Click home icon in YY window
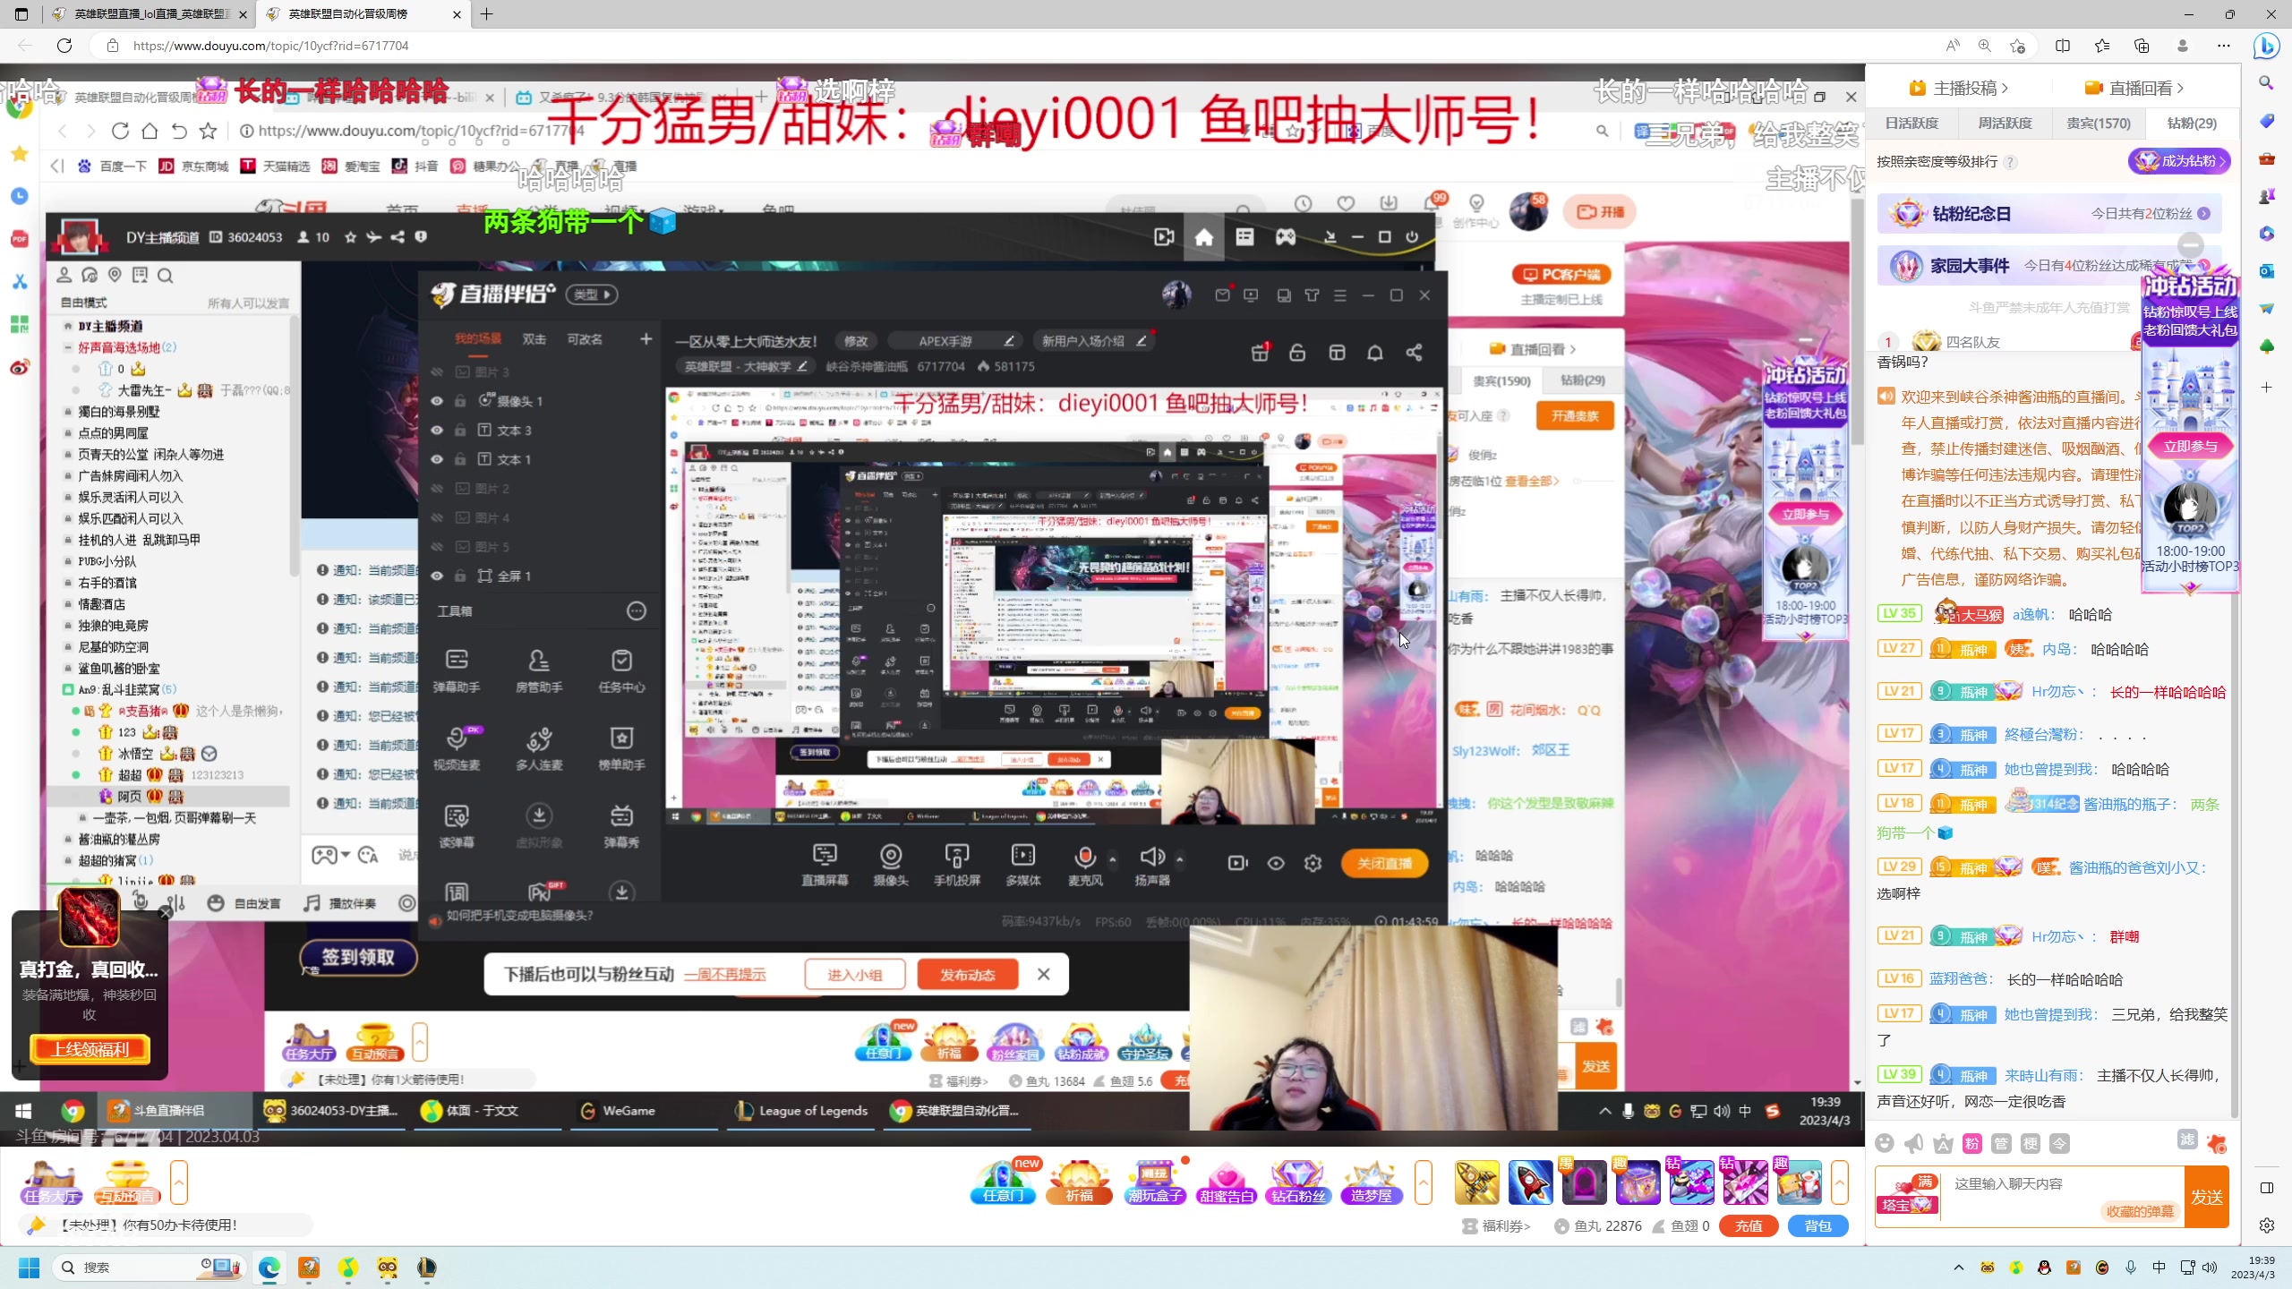The width and height of the screenshot is (2292, 1289). [1204, 237]
